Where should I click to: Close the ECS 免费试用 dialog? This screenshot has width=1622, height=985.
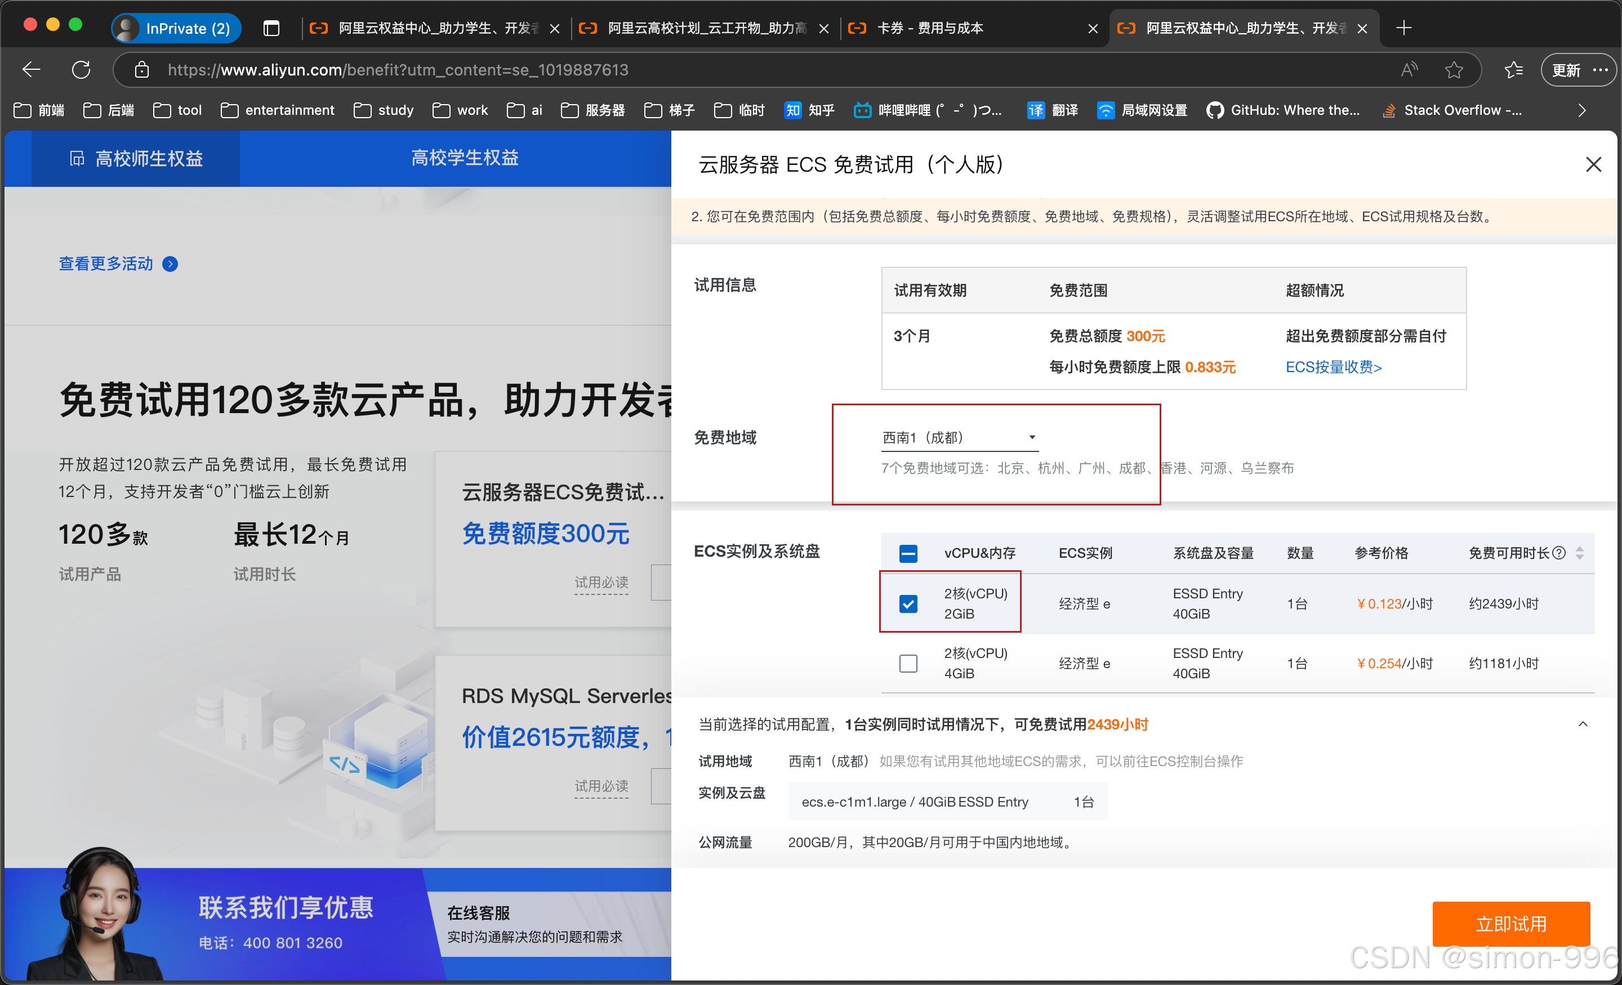pyautogui.click(x=1594, y=164)
